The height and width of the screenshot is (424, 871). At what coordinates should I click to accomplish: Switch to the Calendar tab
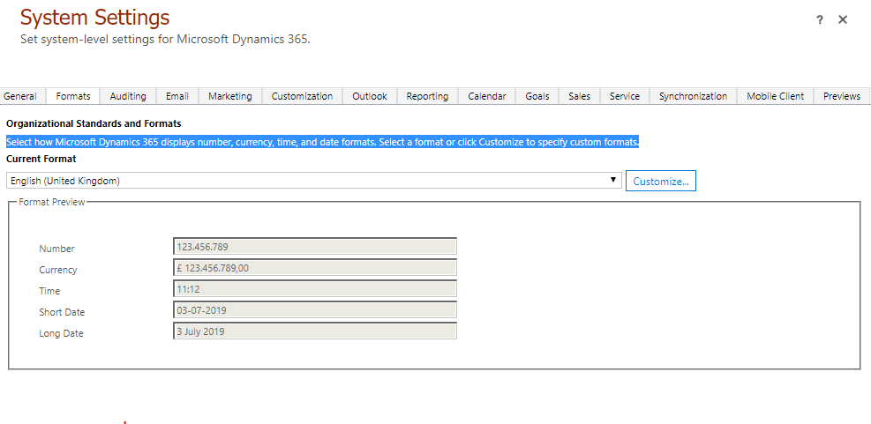(486, 96)
